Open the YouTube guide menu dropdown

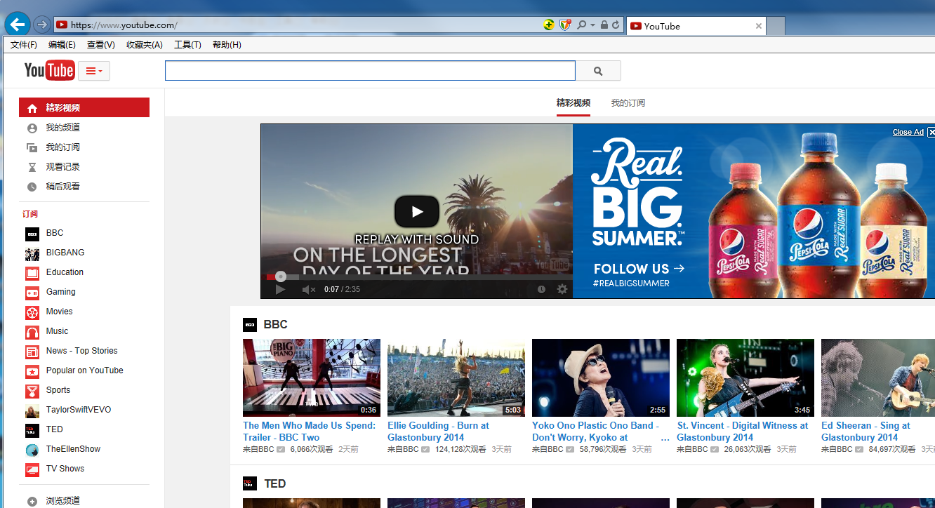coord(93,71)
